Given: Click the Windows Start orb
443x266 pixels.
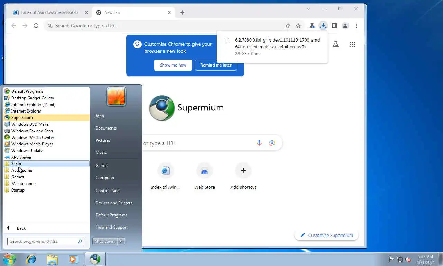Looking at the screenshot, I should 9,259.
